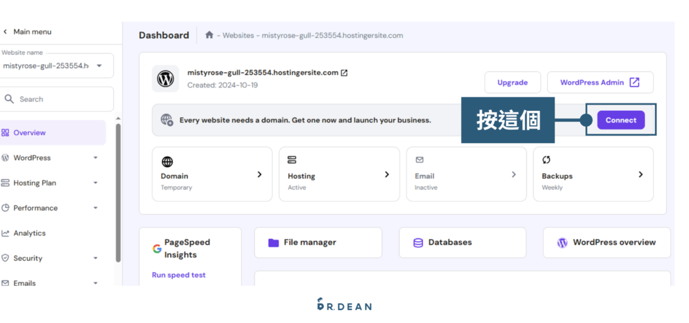Open the Email card
Image resolution: width=689 pixels, height=323 pixels.
466,174
